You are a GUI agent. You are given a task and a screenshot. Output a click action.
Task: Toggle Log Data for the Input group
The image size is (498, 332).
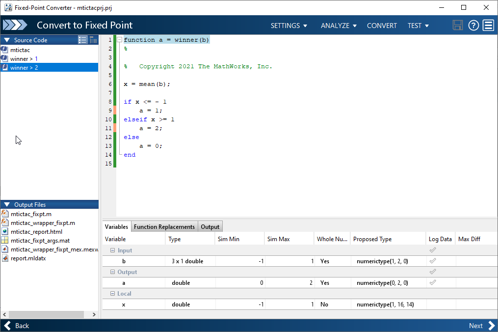point(433,250)
